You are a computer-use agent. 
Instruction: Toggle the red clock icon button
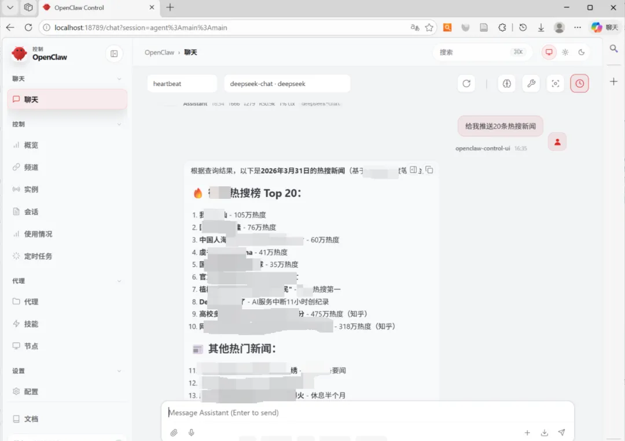579,84
